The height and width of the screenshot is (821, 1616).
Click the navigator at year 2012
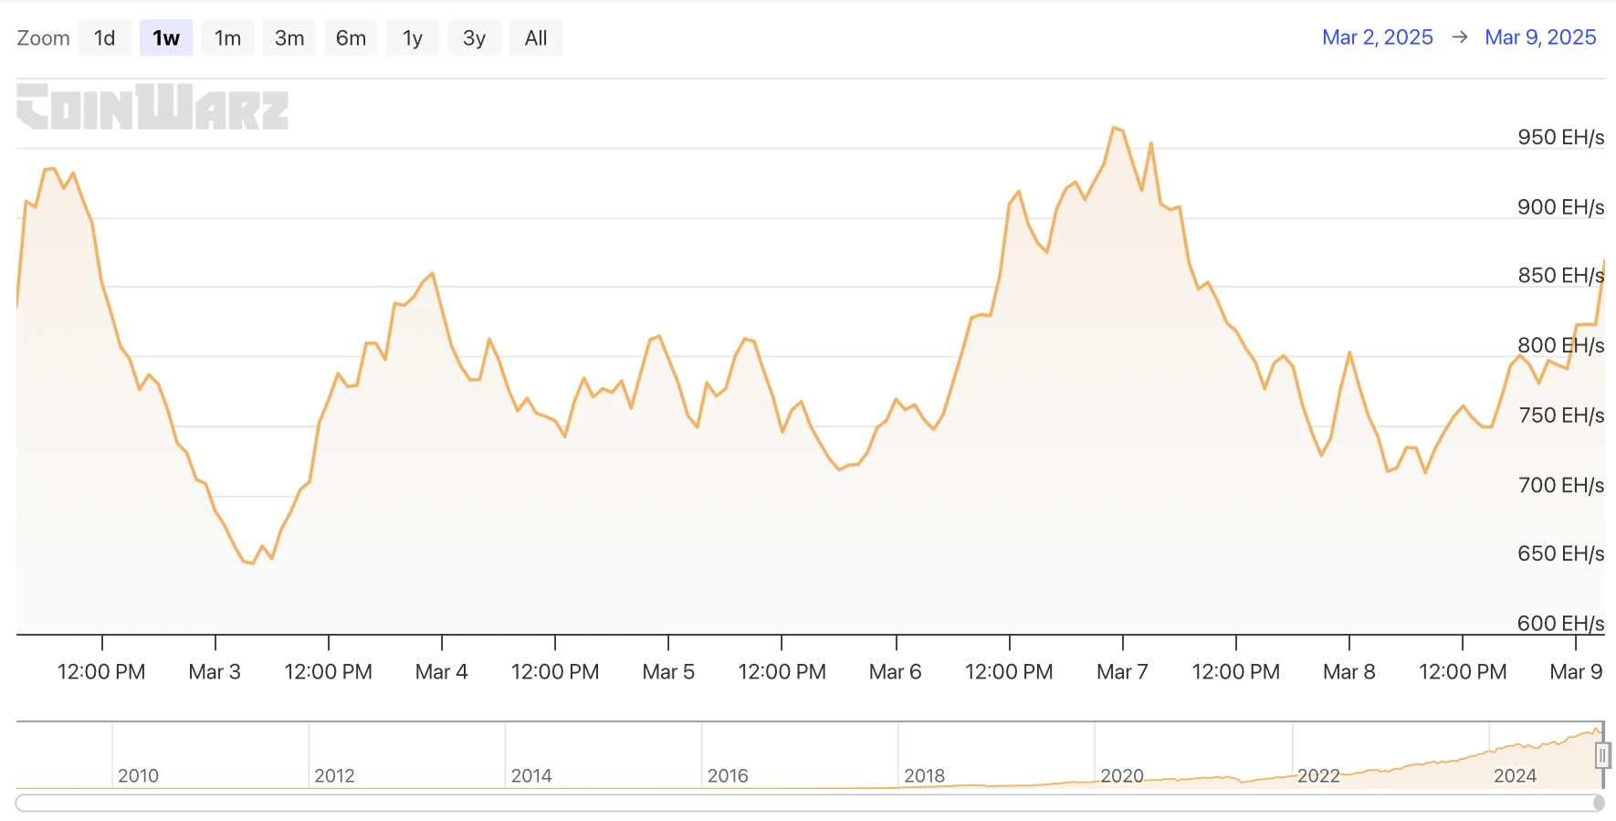click(x=334, y=775)
